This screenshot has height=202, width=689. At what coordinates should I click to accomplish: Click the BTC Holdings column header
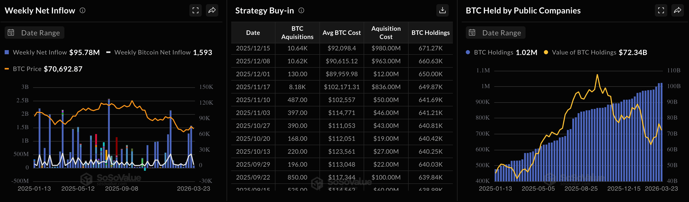pyautogui.click(x=430, y=33)
